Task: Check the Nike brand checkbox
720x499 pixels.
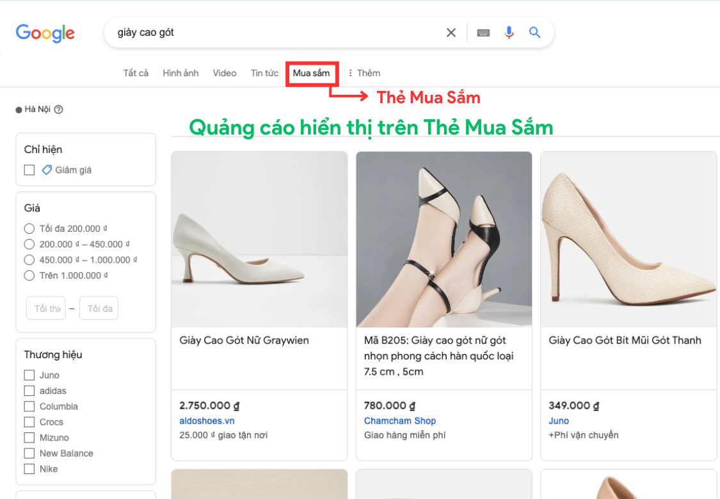Action: click(x=29, y=469)
